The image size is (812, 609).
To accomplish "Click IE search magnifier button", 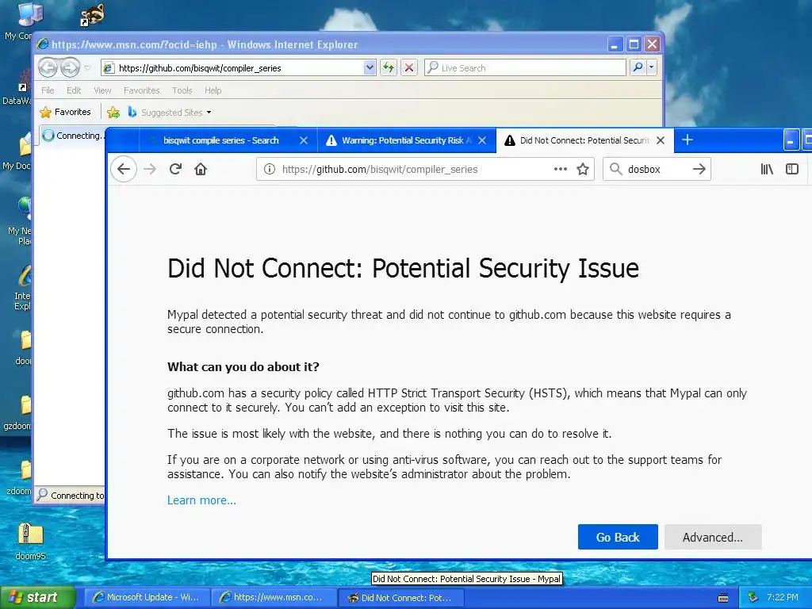I will [x=638, y=67].
